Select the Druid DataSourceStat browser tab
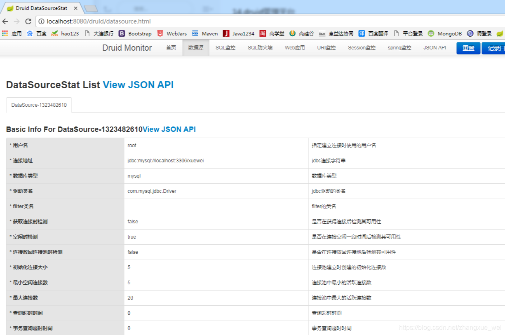This screenshot has height=335, width=505. (41, 8)
